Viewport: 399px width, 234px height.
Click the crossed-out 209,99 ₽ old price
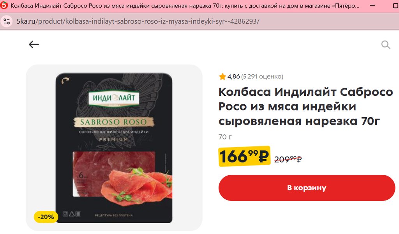coord(288,160)
